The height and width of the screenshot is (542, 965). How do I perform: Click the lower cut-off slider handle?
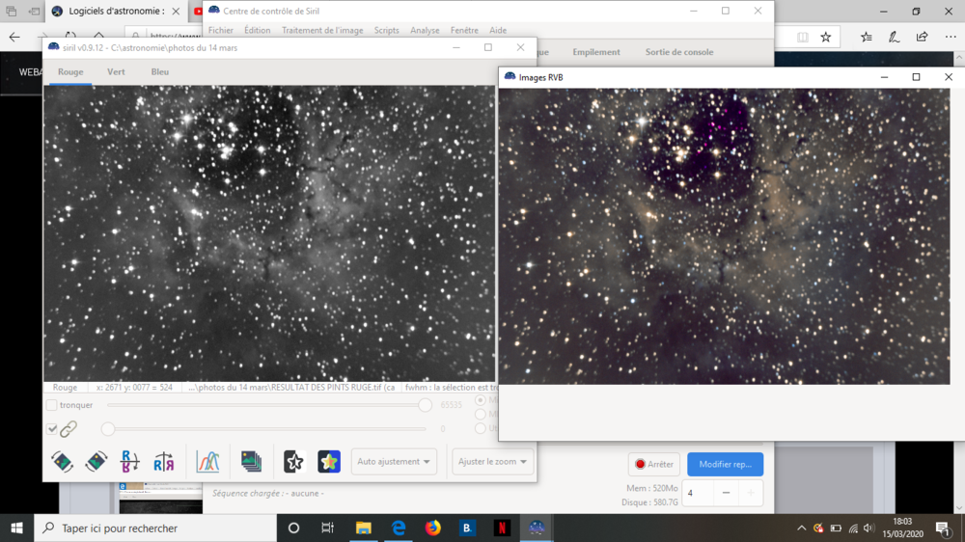[x=108, y=429]
